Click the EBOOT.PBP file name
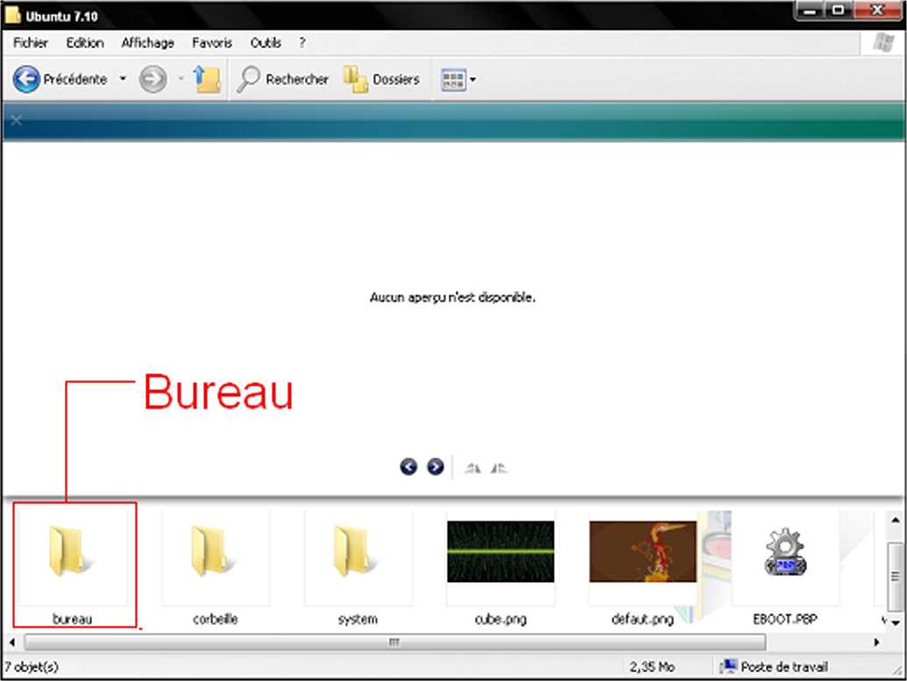The image size is (907, 681). pos(785,619)
